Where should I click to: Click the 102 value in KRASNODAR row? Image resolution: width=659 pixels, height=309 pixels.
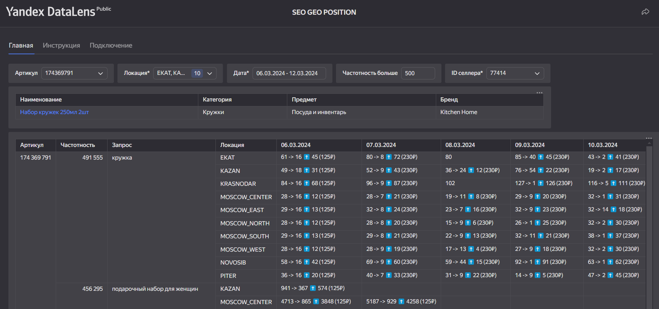pyautogui.click(x=450, y=183)
